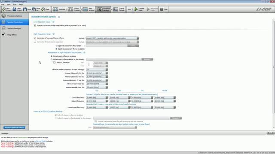
Task: Click the Stop run button
Action: tap(164, 9)
